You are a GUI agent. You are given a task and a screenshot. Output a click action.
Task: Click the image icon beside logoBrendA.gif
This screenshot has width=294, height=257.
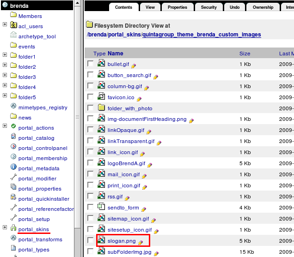102,163
